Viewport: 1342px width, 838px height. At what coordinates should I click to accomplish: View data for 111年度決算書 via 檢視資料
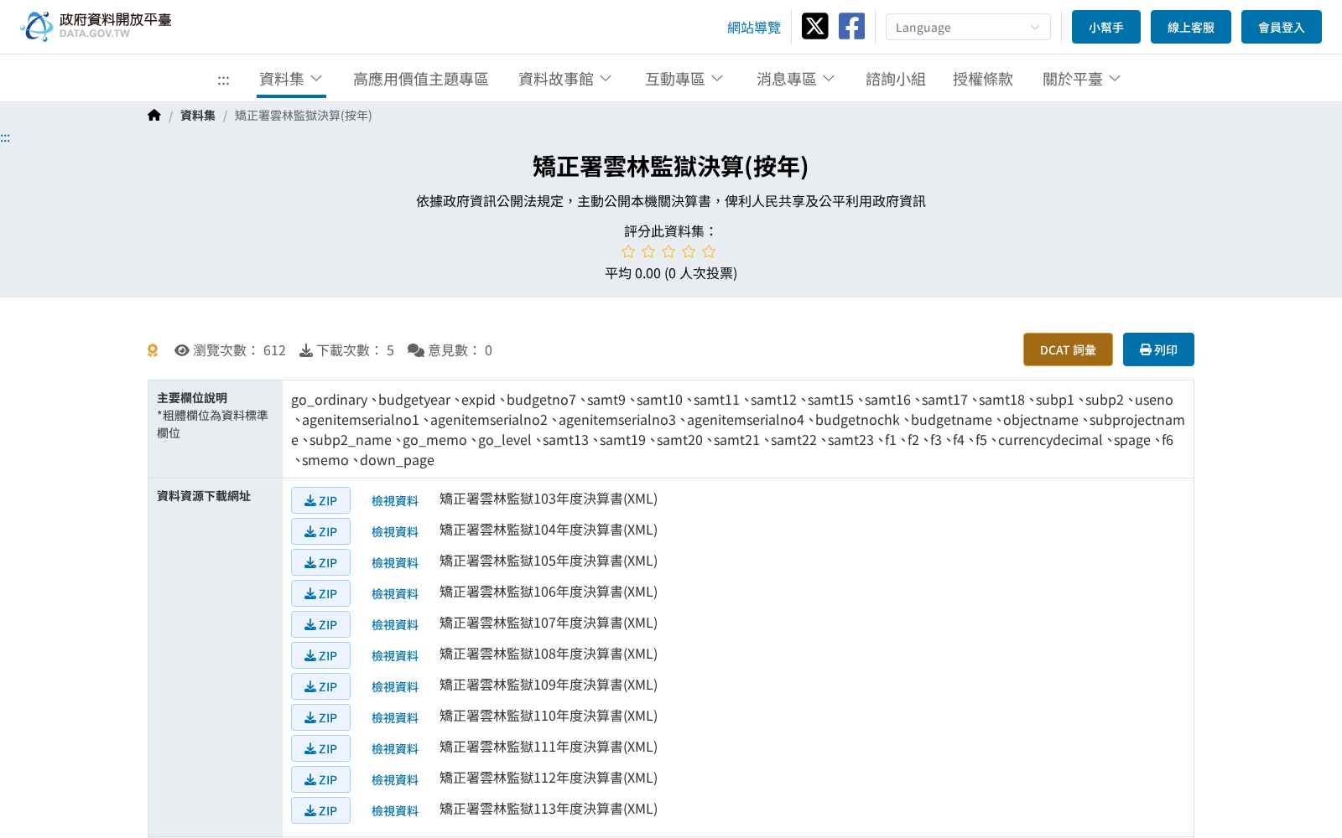click(x=395, y=748)
